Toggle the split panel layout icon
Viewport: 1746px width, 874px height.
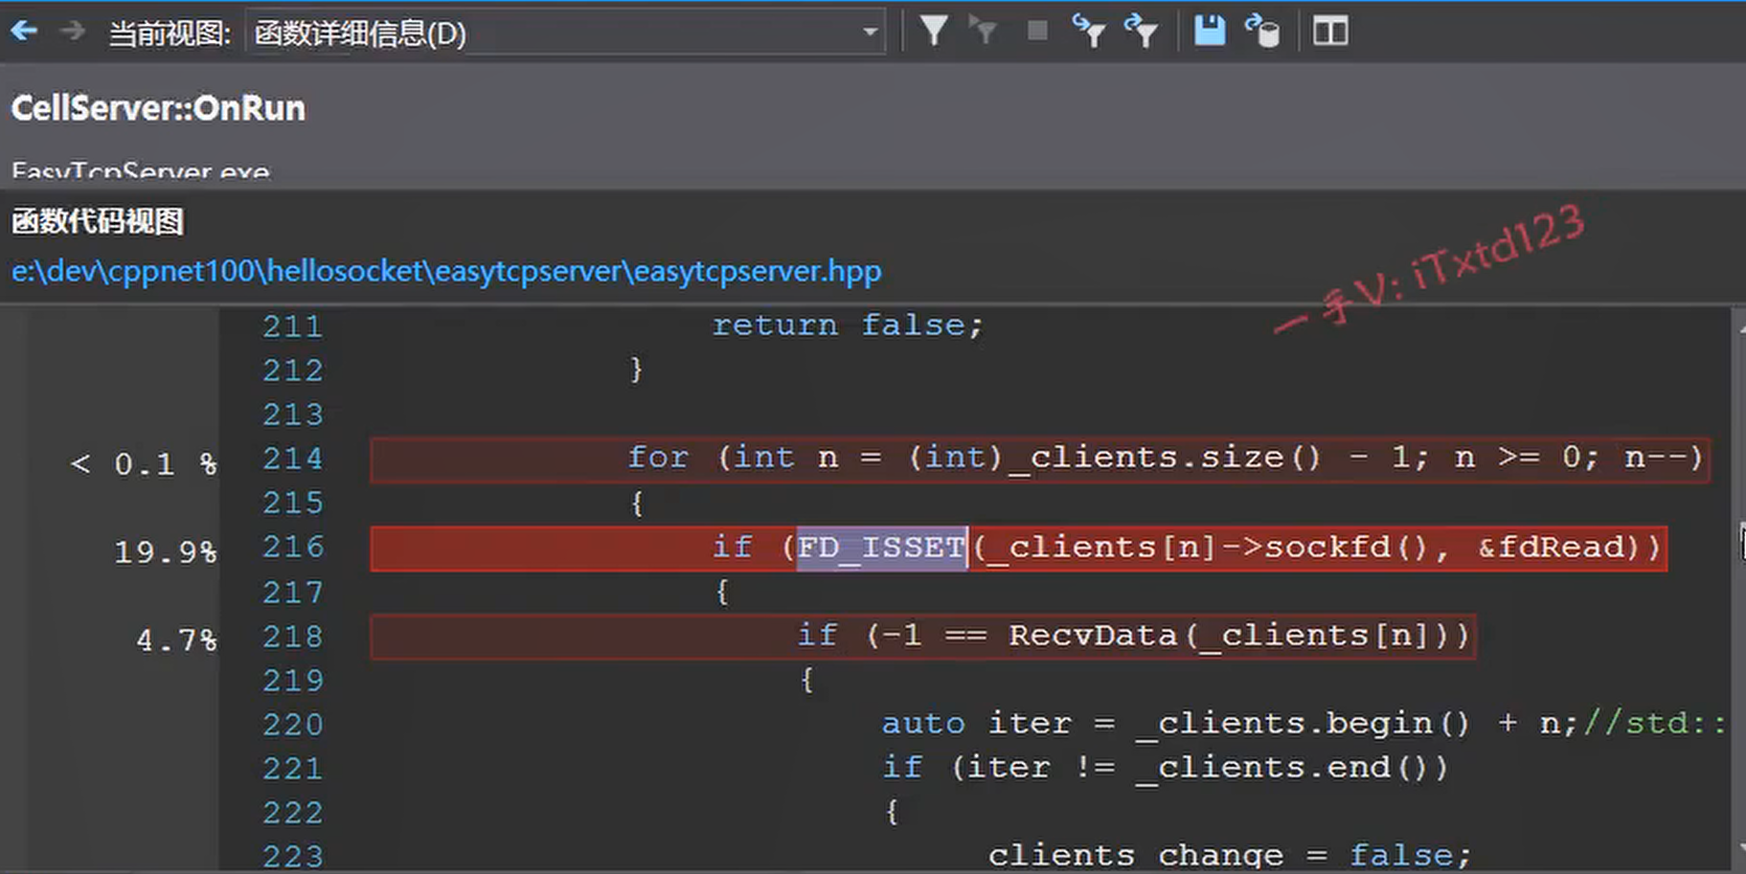pos(1330,31)
